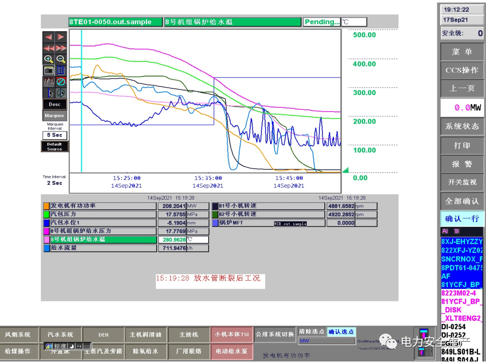Image resolution: width=486 pixels, height=363 pixels.
Task: Click the pink swatch for 8号机组锅炉给水温
Action: click(47, 240)
